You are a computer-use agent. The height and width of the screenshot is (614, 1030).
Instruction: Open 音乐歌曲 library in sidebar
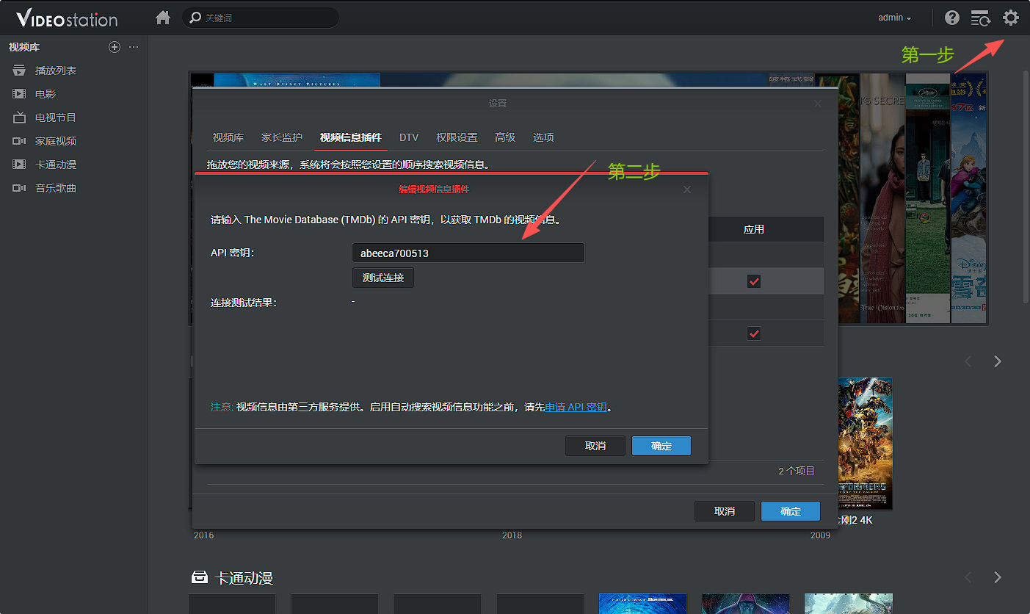click(x=56, y=188)
